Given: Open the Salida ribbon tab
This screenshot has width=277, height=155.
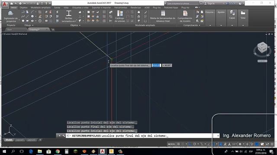Looking at the screenshot, I should [57, 8].
